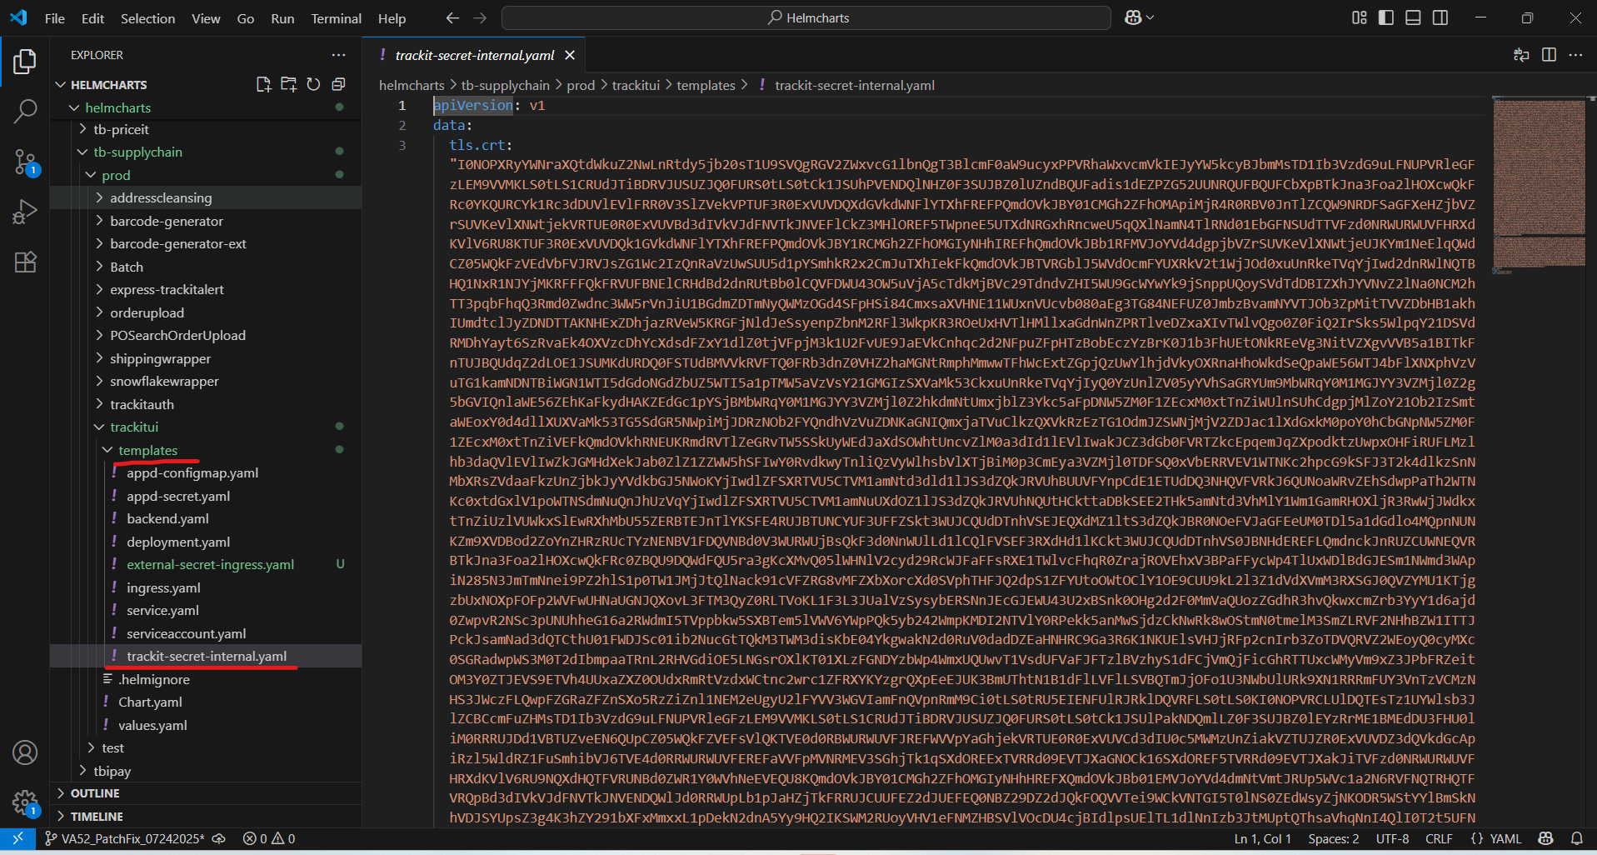Open the Source Control view
Image resolution: width=1597 pixels, height=855 pixels.
pos(25,162)
